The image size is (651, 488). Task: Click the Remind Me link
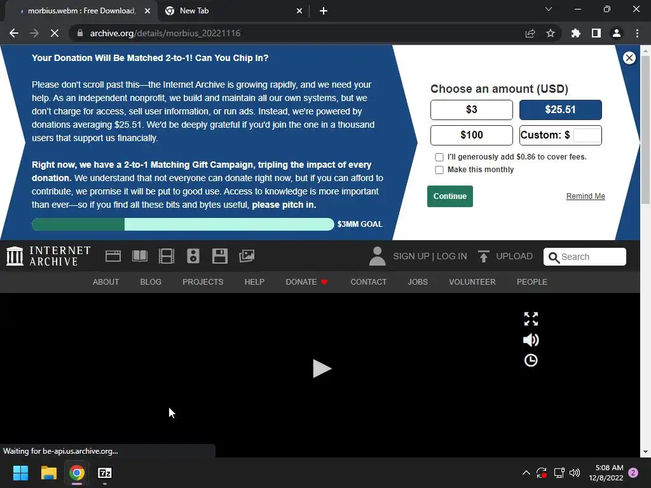point(586,196)
